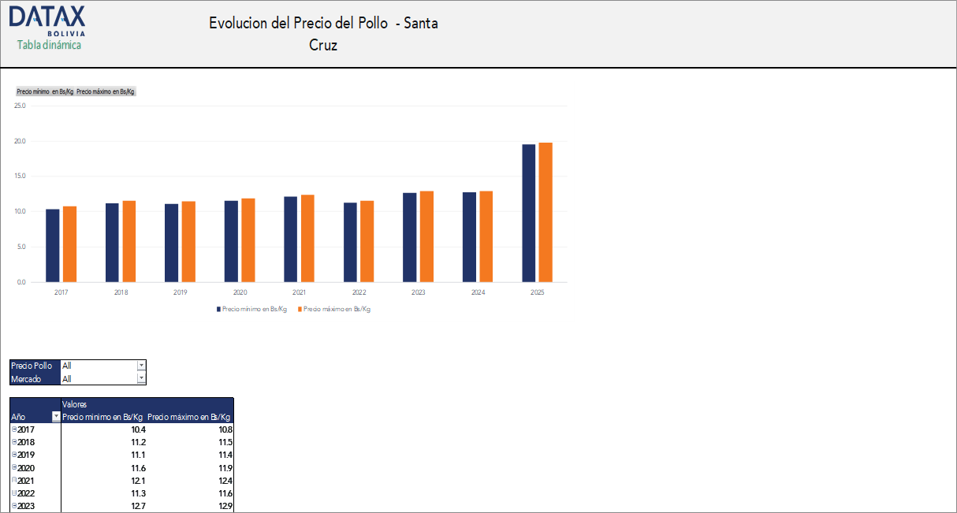Collapse the 2019 year group

pos(13,455)
